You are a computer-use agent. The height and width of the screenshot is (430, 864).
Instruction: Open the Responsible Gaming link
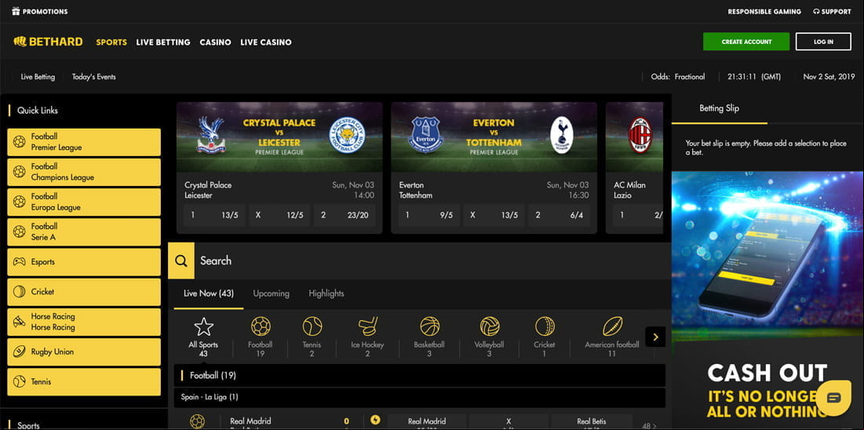764,12
